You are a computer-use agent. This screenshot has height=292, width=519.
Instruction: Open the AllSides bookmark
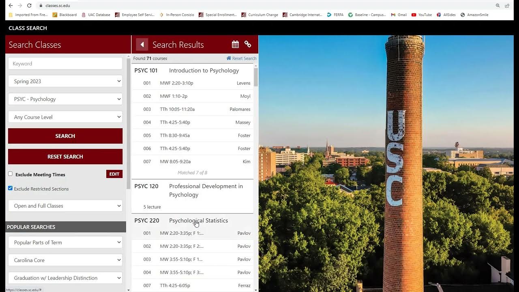point(446,15)
